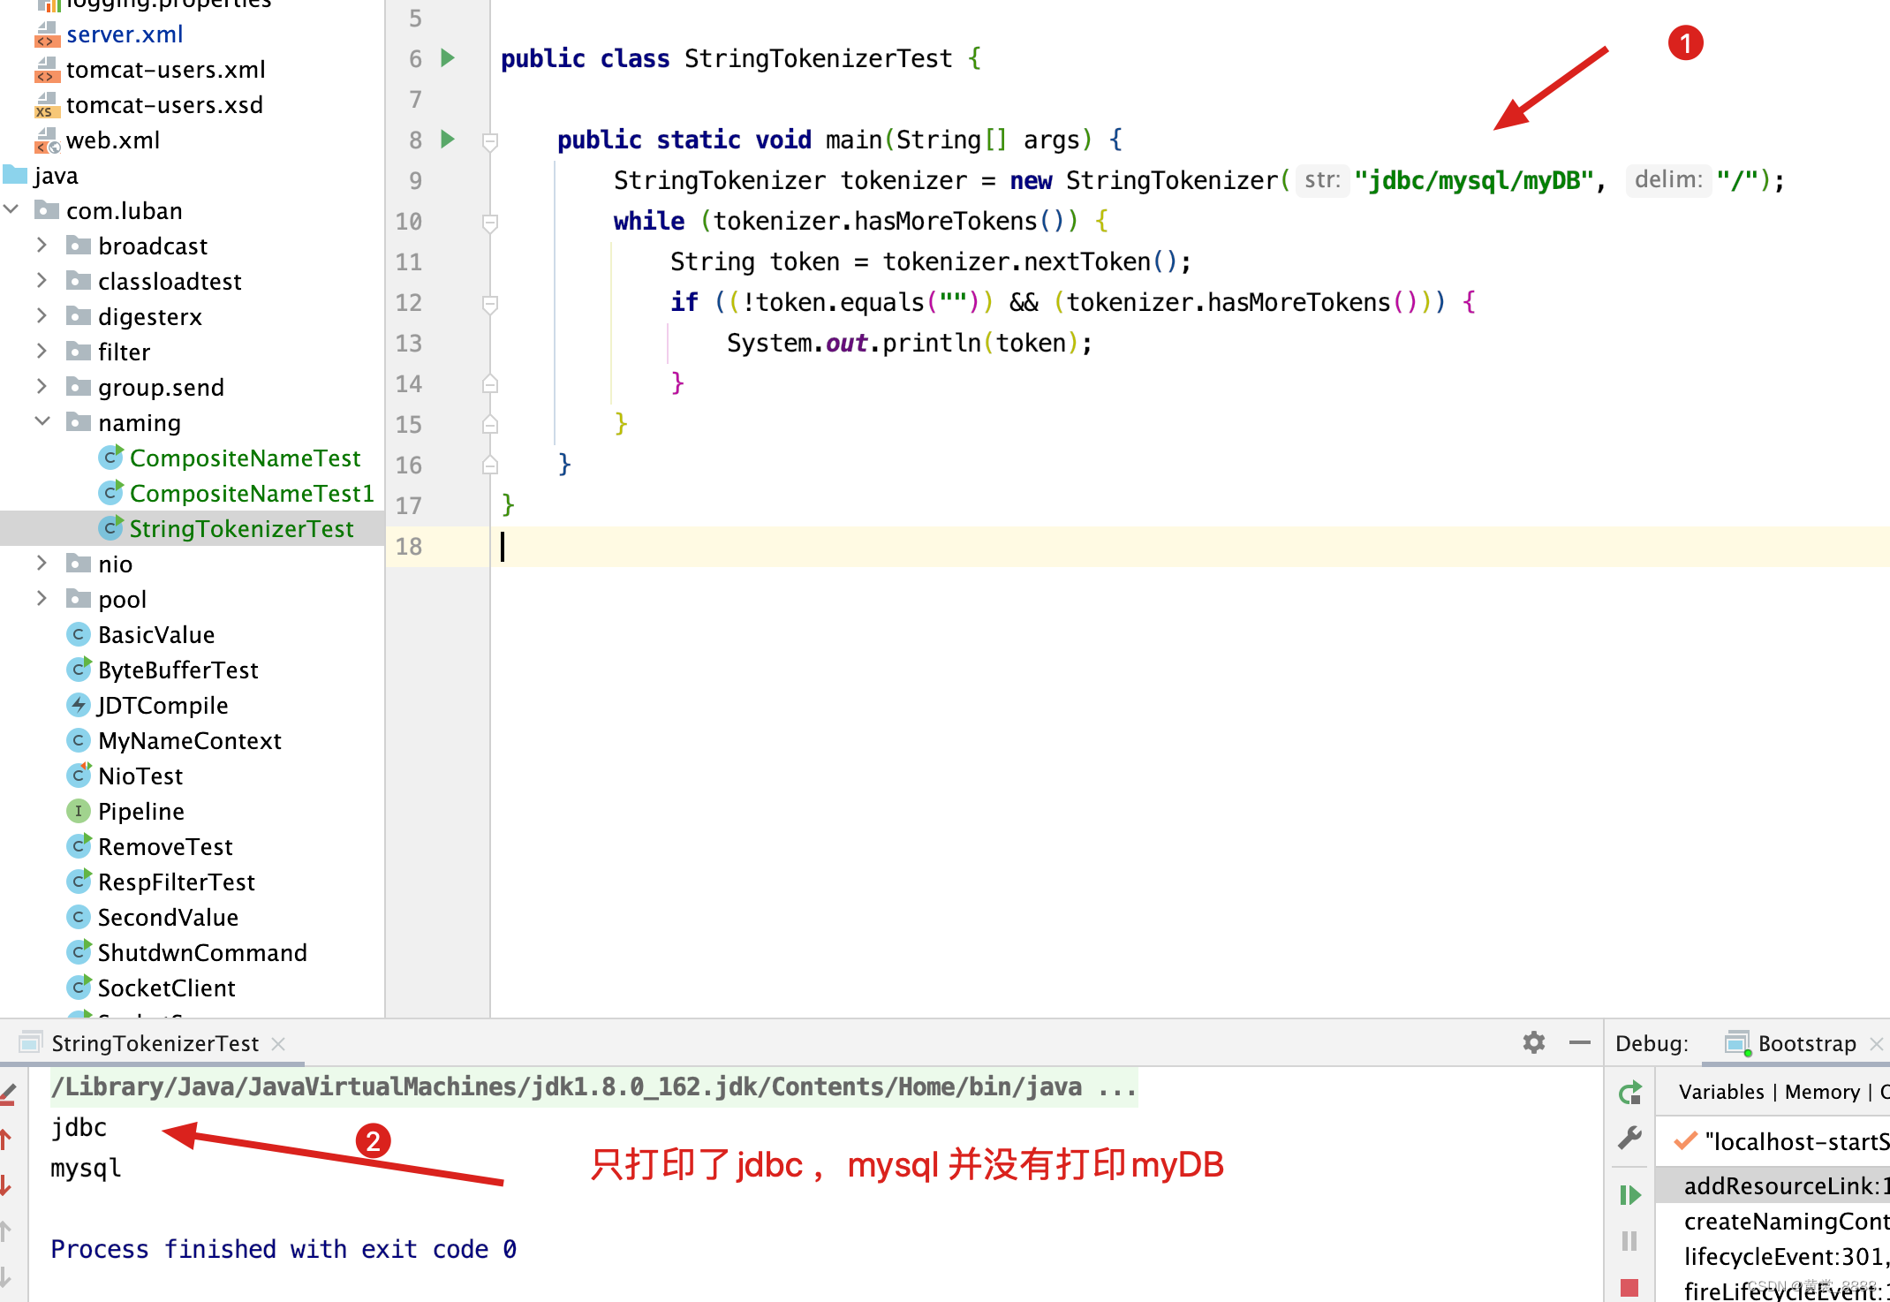Image resolution: width=1890 pixels, height=1302 pixels.
Task: Click the web.xml file icon
Action: pos(47,140)
